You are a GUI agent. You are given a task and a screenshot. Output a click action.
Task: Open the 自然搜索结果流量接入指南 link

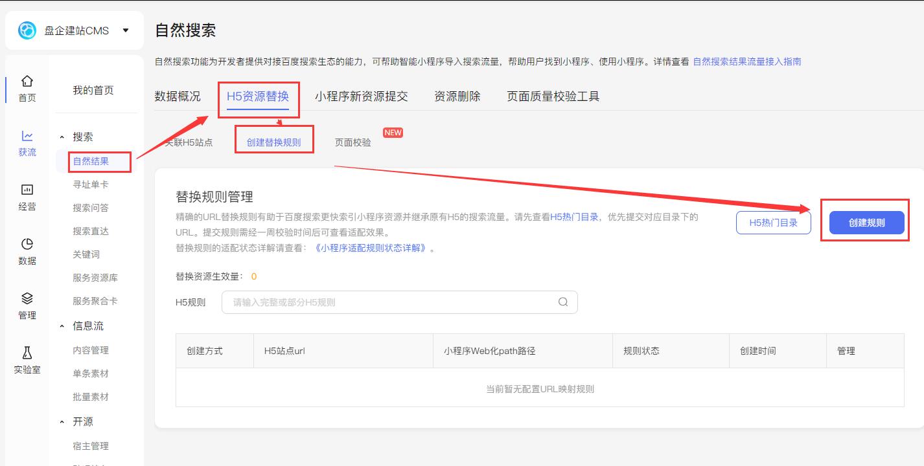(747, 61)
